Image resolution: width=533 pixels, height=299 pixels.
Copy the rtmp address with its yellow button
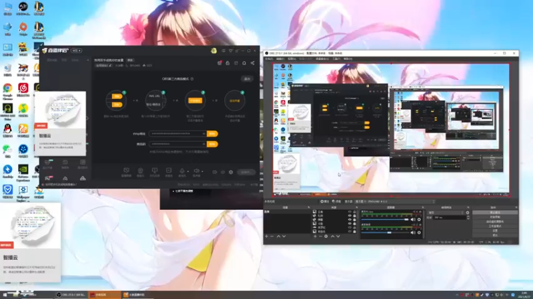tap(213, 134)
